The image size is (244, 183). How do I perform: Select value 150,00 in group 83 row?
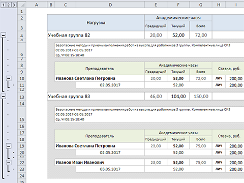point(201,97)
